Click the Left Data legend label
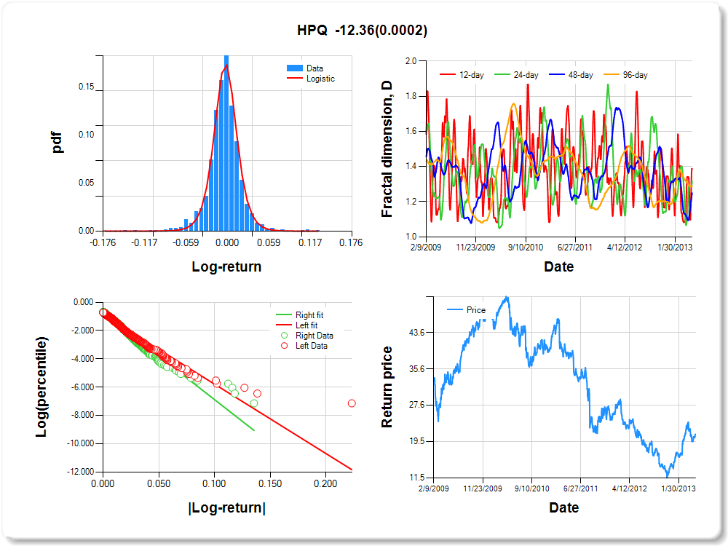The image size is (728, 546). coord(311,345)
